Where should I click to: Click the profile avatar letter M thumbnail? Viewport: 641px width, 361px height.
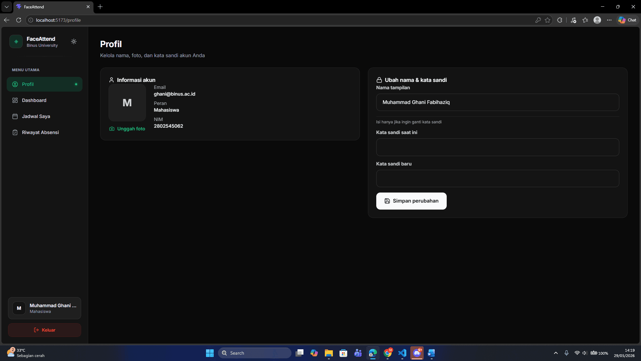(x=127, y=103)
